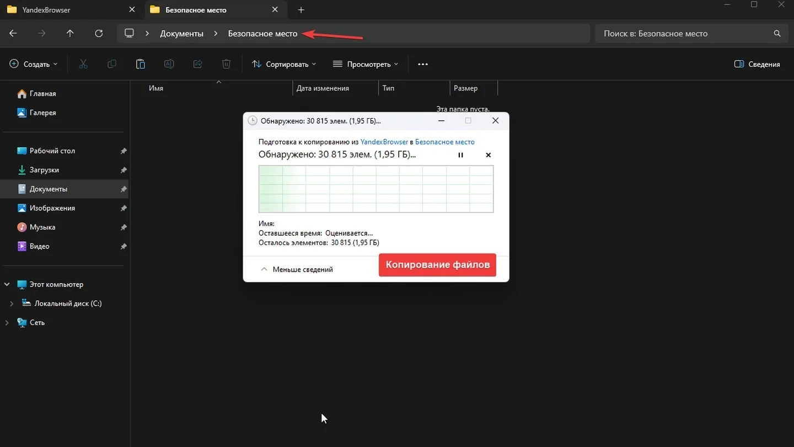794x447 pixels.
Task: Collapse details with Меньше сведений
Action: point(297,269)
